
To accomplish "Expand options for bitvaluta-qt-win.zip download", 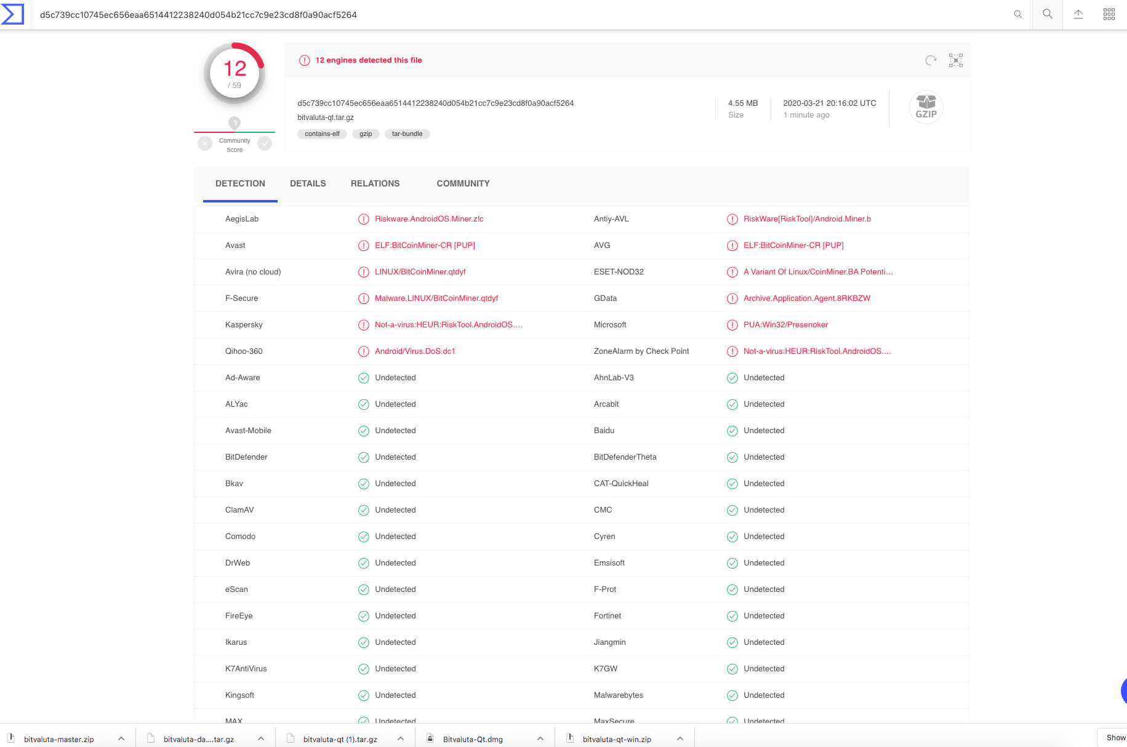I will point(680,738).
